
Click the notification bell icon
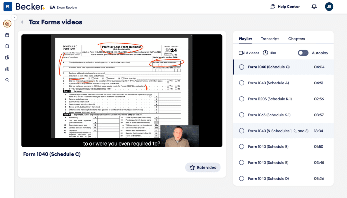[x=314, y=6]
